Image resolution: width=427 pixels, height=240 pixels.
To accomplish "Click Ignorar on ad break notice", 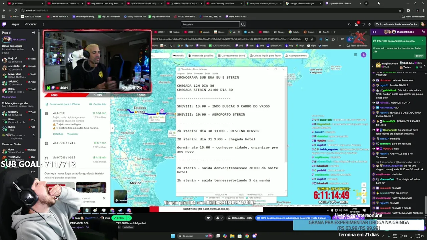I will coord(419,56).
